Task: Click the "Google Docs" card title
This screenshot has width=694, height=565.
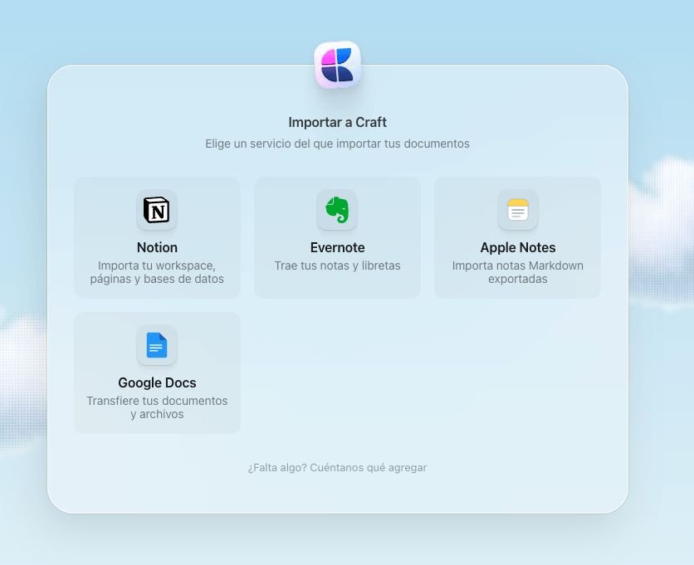Action: (x=157, y=382)
